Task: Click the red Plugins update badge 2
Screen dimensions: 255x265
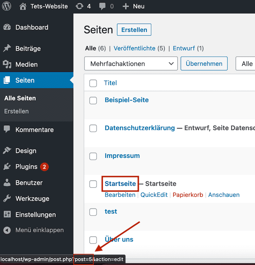Action: [x=44, y=167]
